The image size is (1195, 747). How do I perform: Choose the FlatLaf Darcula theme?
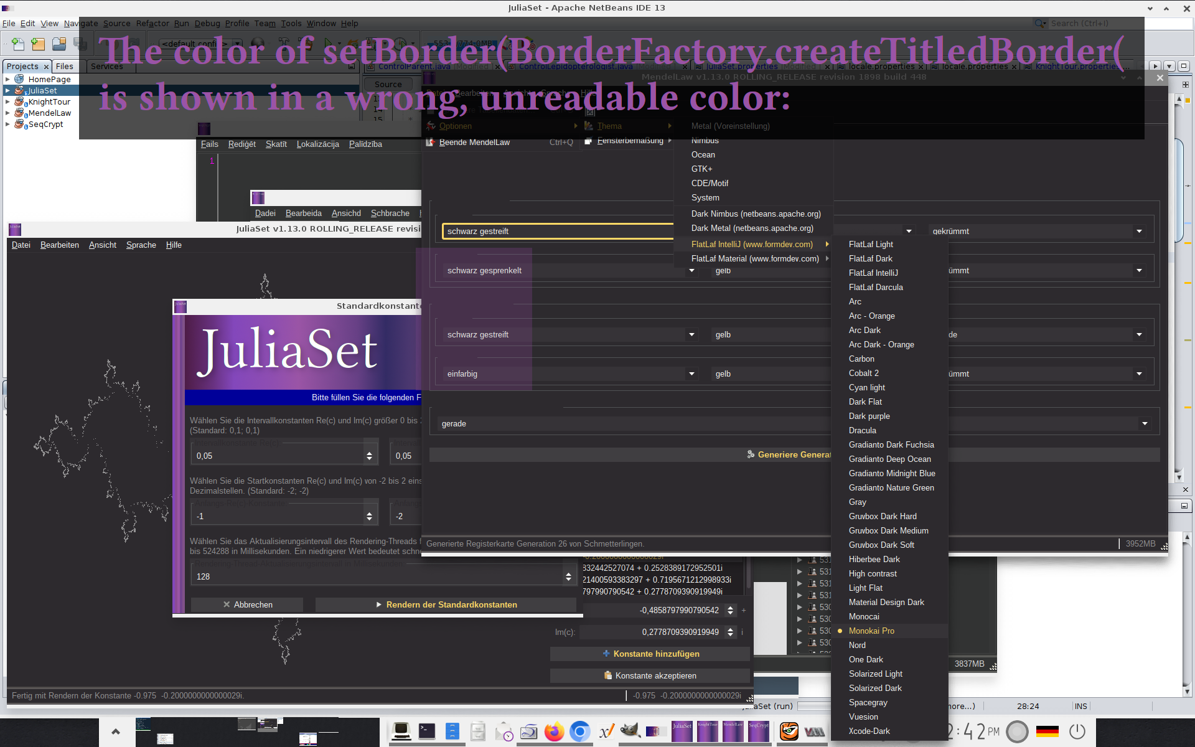[876, 287]
